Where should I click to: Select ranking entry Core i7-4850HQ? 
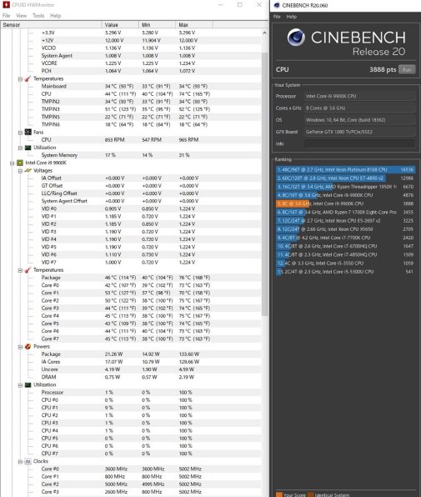tap(345, 254)
